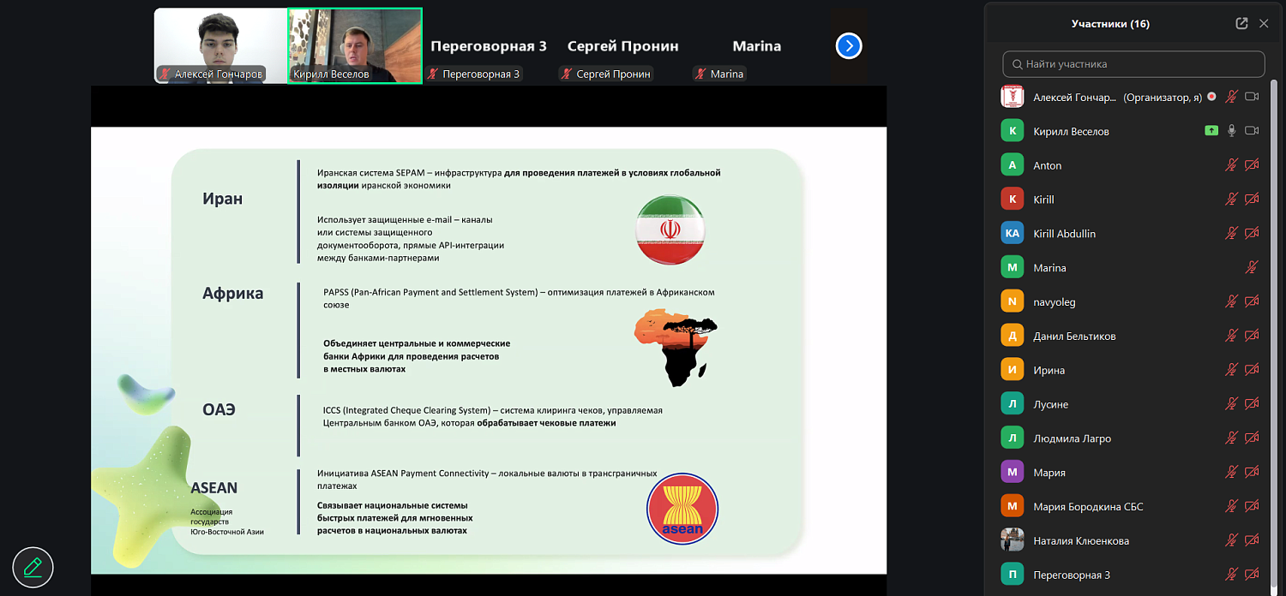Viewport: 1286px width, 596px height.
Task: Click navyoleg's crossed-out camera icon
Action: pos(1252,301)
